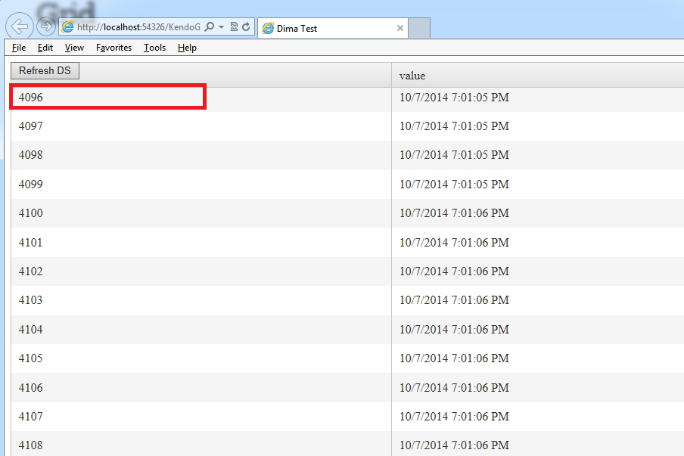Image resolution: width=684 pixels, height=456 pixels.
Task: Open the Favorites menu
Action: pyautogui.click(x=113, y=48)
